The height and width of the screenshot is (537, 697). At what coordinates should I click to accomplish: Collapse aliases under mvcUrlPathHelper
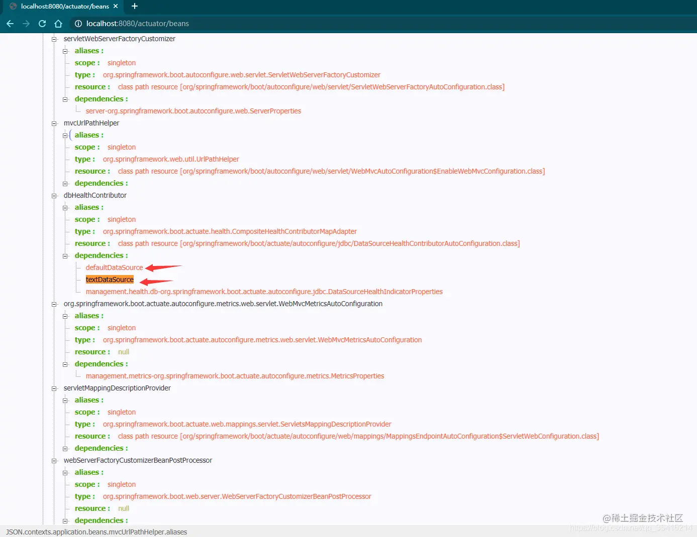click(x=65, y=136)
